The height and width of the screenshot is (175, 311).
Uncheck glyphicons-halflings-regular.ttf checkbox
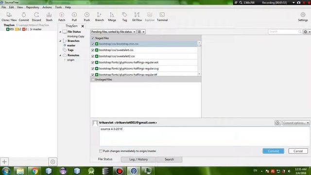[93, 74]
